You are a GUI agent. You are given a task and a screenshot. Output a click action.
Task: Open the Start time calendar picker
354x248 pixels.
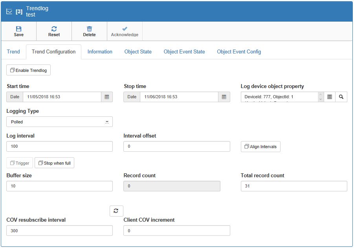point(107,97)
